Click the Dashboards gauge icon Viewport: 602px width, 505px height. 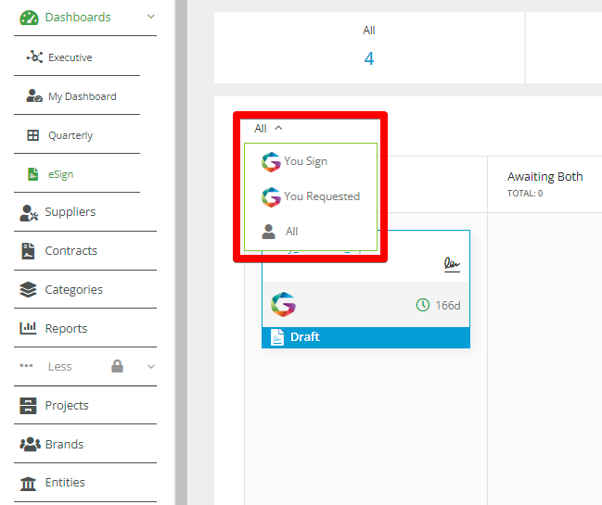click(x=29, y=18)
